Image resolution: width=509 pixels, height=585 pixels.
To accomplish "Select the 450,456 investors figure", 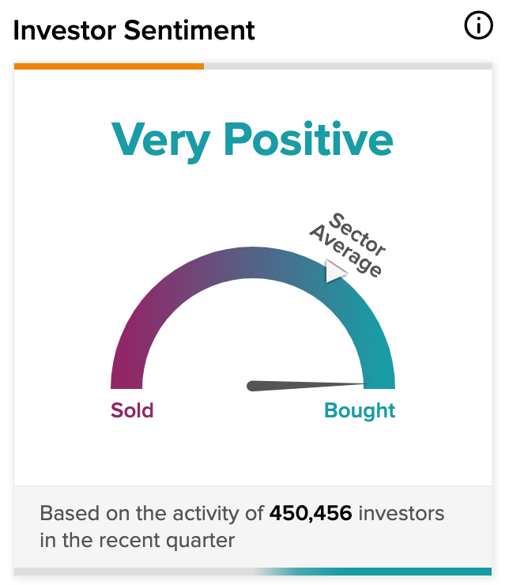I will click(311, 513).
